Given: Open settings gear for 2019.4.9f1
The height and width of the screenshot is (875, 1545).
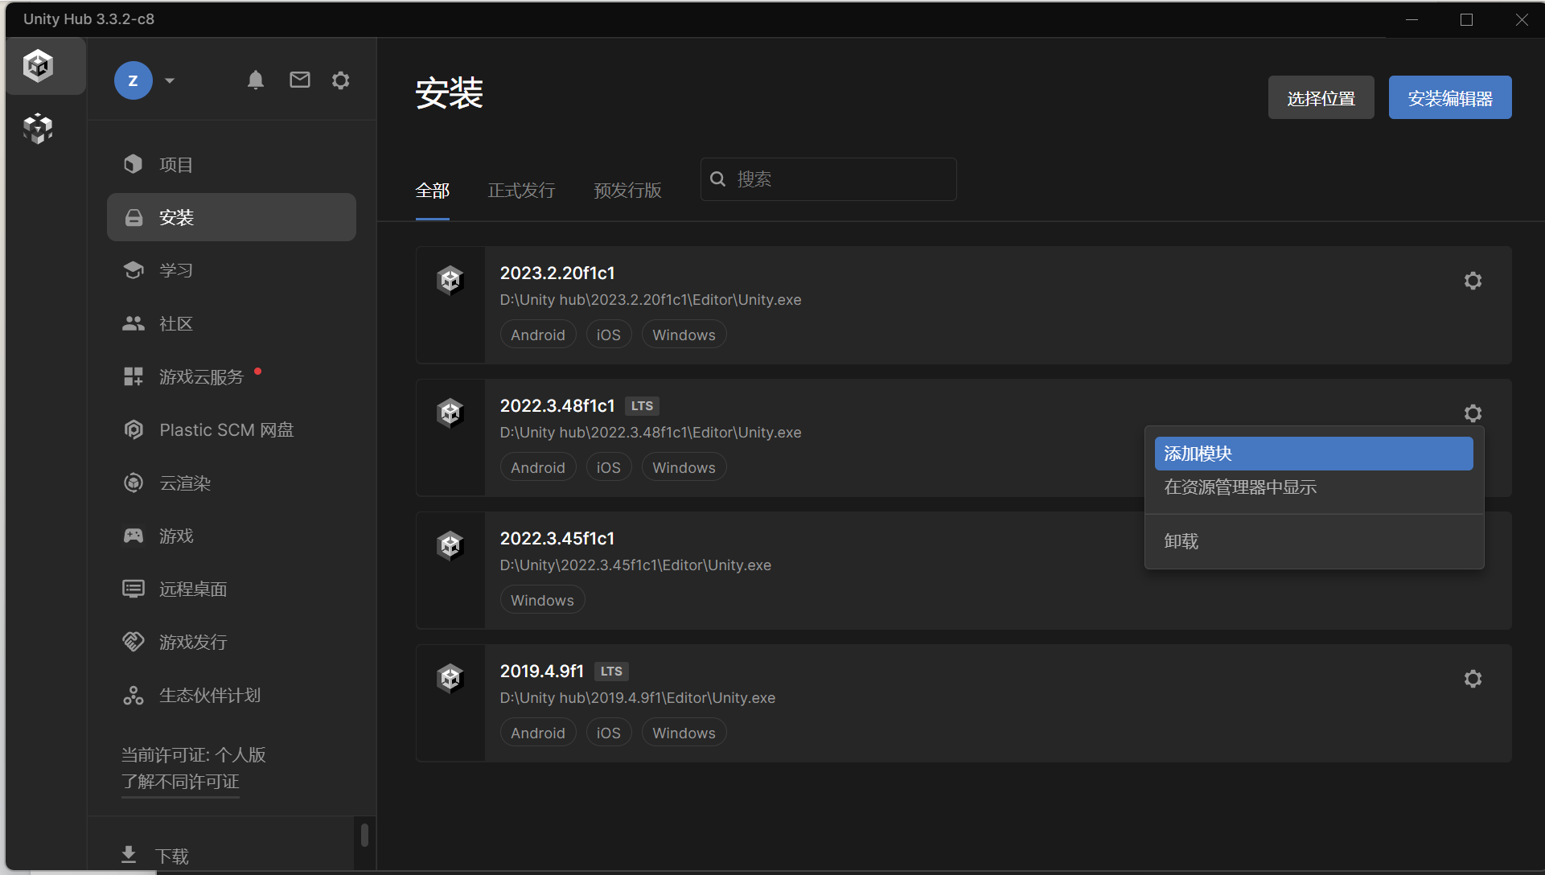Looking at the screenshot, I should (1473, 679).
